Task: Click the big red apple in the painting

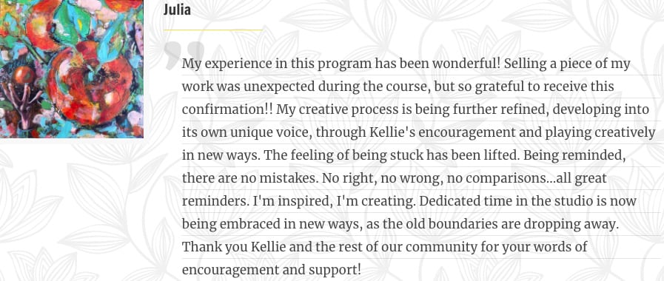Action: pyautogui.click(x=90, y=83)
